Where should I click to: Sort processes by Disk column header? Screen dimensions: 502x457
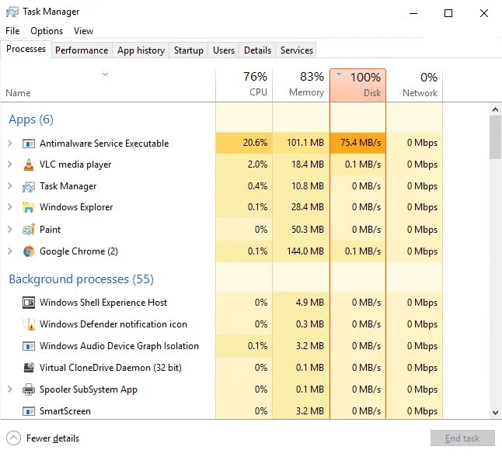coord(358,85)
